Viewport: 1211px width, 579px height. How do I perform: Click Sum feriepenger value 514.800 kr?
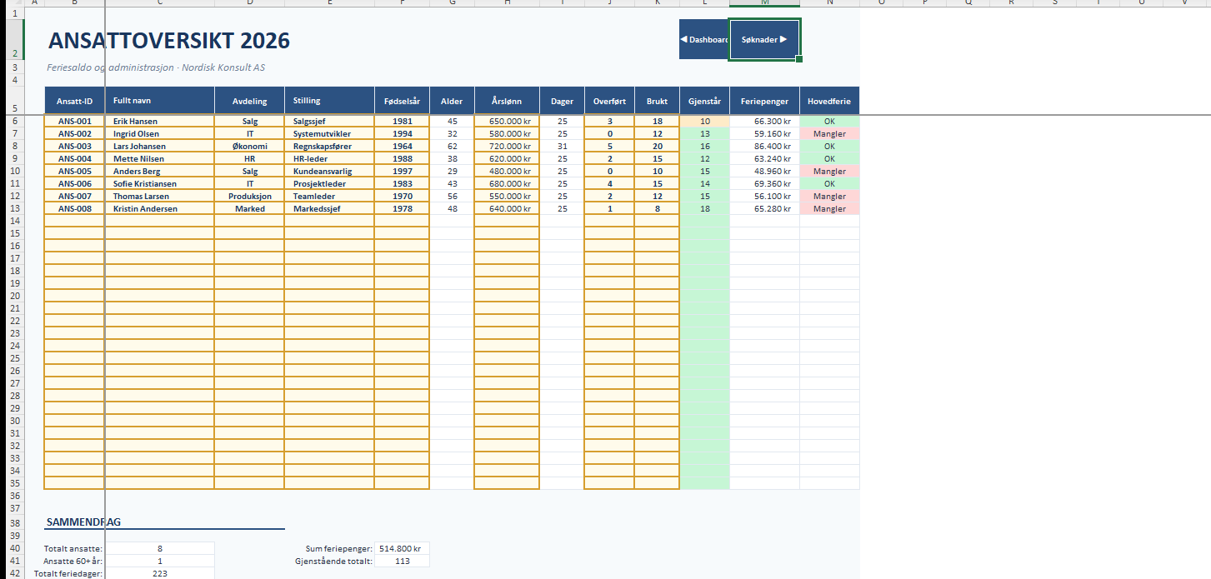click(x=403, y=548)
